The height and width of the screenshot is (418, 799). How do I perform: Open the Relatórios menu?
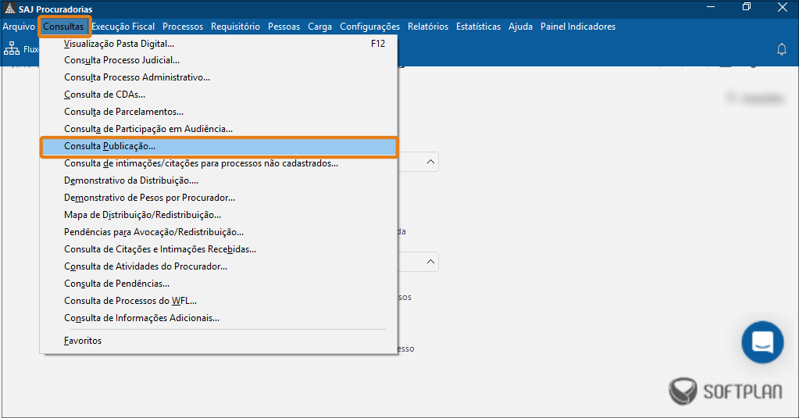(x=428, y=27)
